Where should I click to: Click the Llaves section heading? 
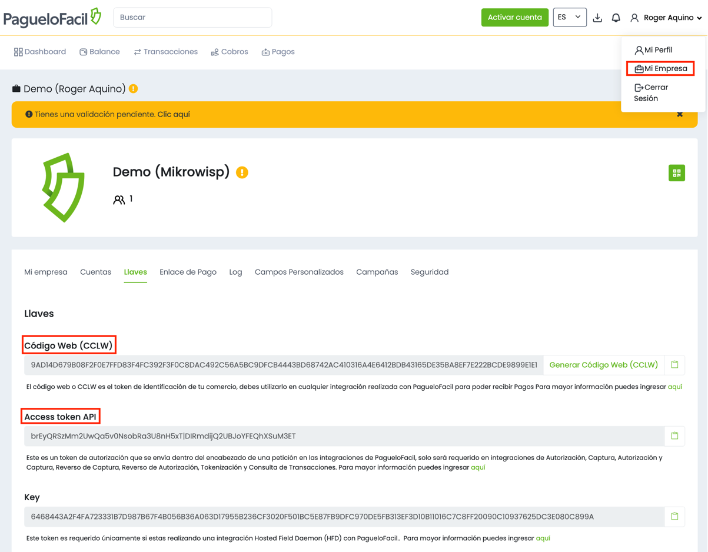[39, 314]
